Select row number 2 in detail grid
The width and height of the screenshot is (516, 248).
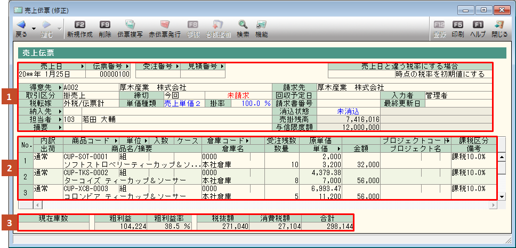tap(25, 177)
